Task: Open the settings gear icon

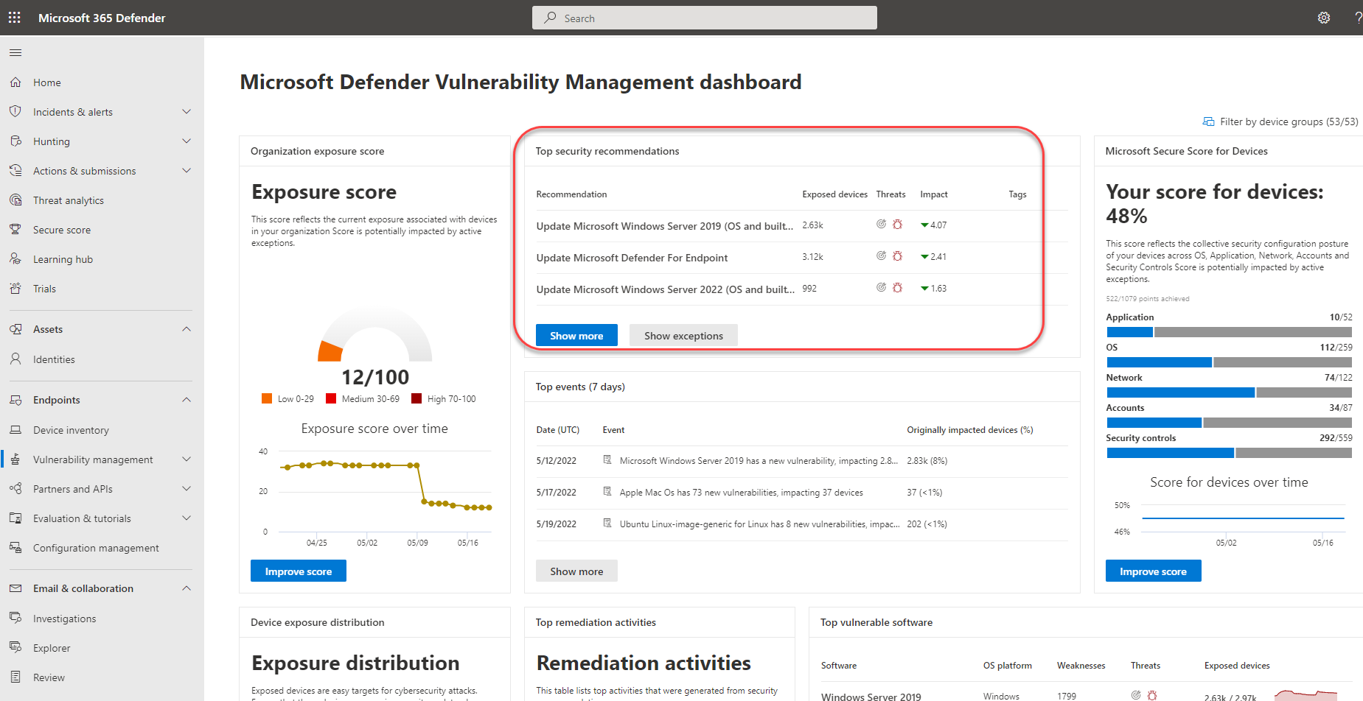Action: click(x=1324, y=18)
